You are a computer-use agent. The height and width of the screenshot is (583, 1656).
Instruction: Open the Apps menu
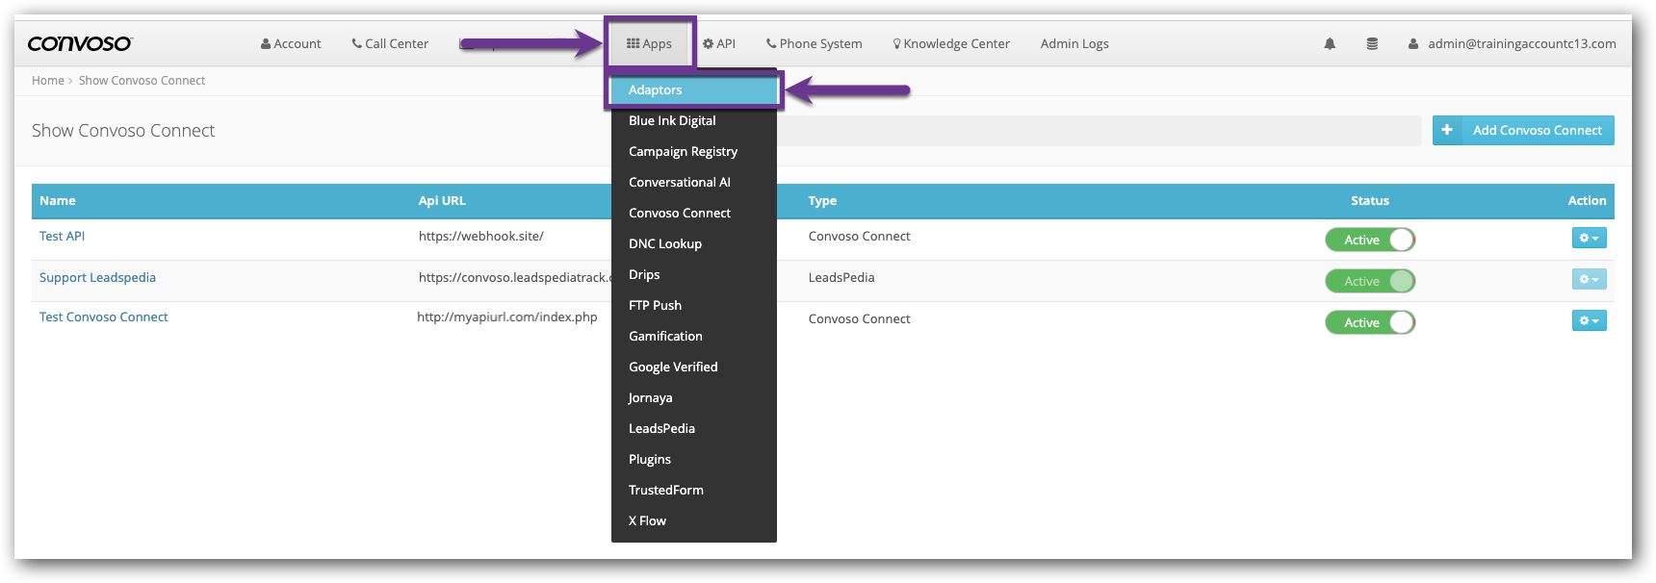pos(649,43)
